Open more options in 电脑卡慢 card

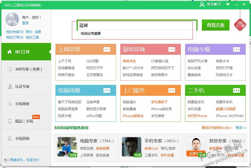[x=236, y=49]
